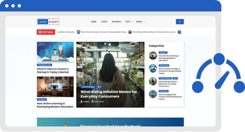This screenshot has width=245, height=132.
Task: Click the calendar icon beside July 11, 2025
Action: (x=93, y=102)
